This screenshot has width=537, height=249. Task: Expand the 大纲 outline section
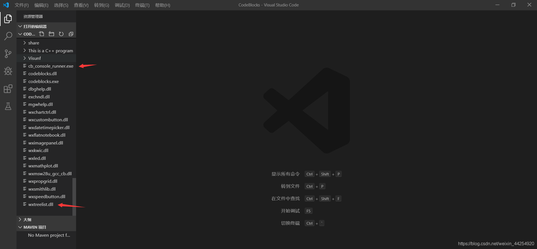pyautogui.click(x=46, y=220)
